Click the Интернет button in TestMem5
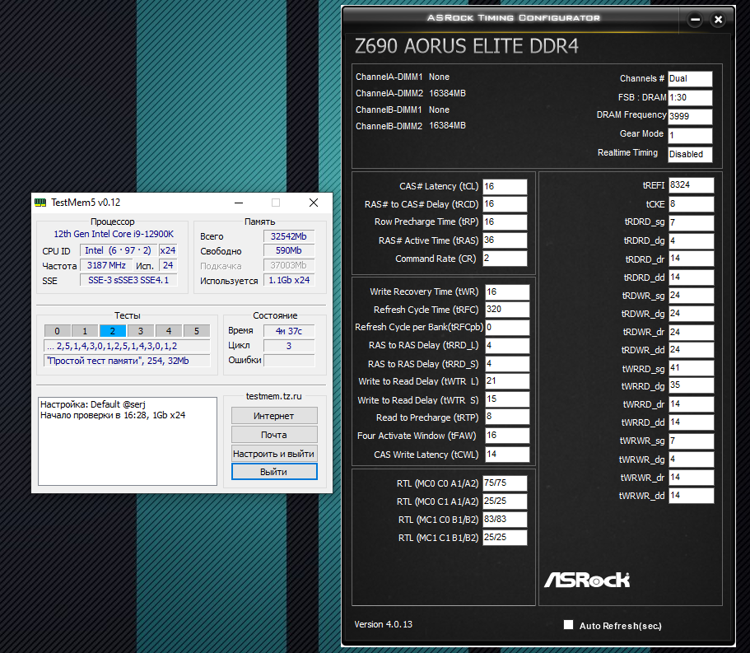The width and height of the screenshot is (750, 653). click(x=274, y=416)
